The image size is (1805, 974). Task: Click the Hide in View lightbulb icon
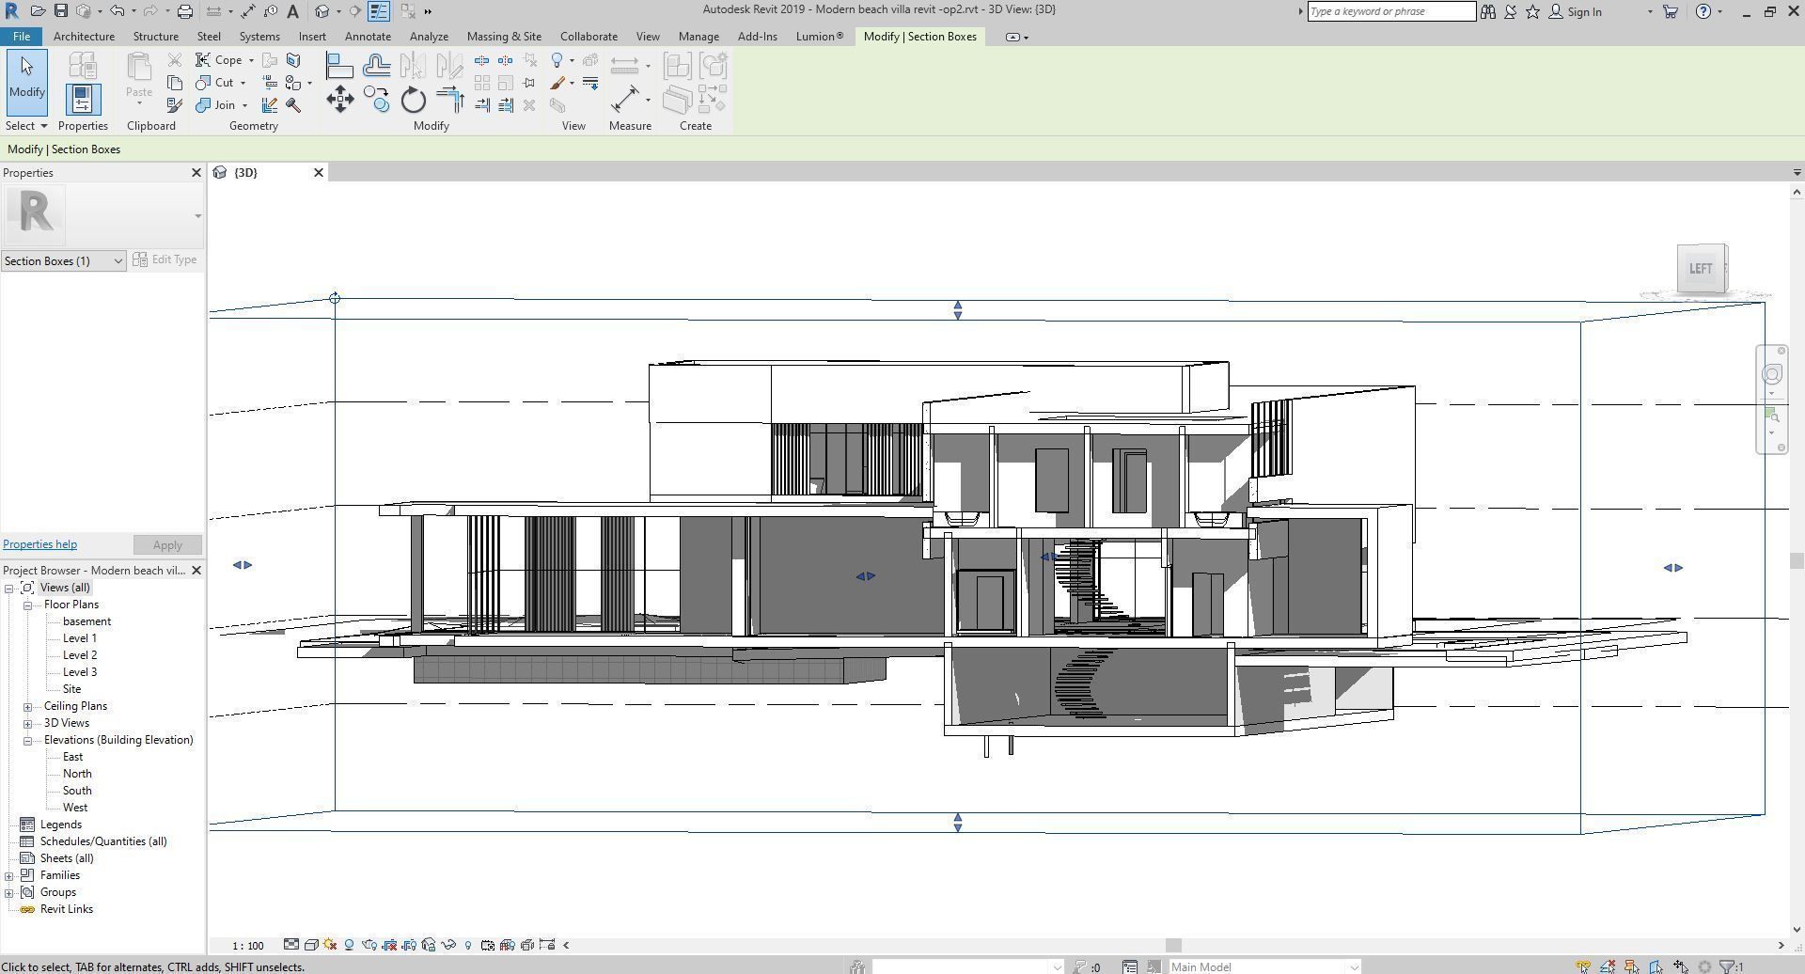click(557, 60)
